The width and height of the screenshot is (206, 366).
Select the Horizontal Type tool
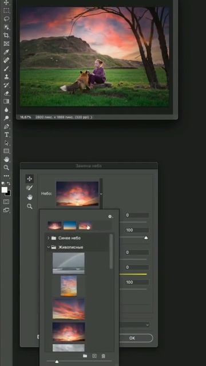tap(6, 134)
